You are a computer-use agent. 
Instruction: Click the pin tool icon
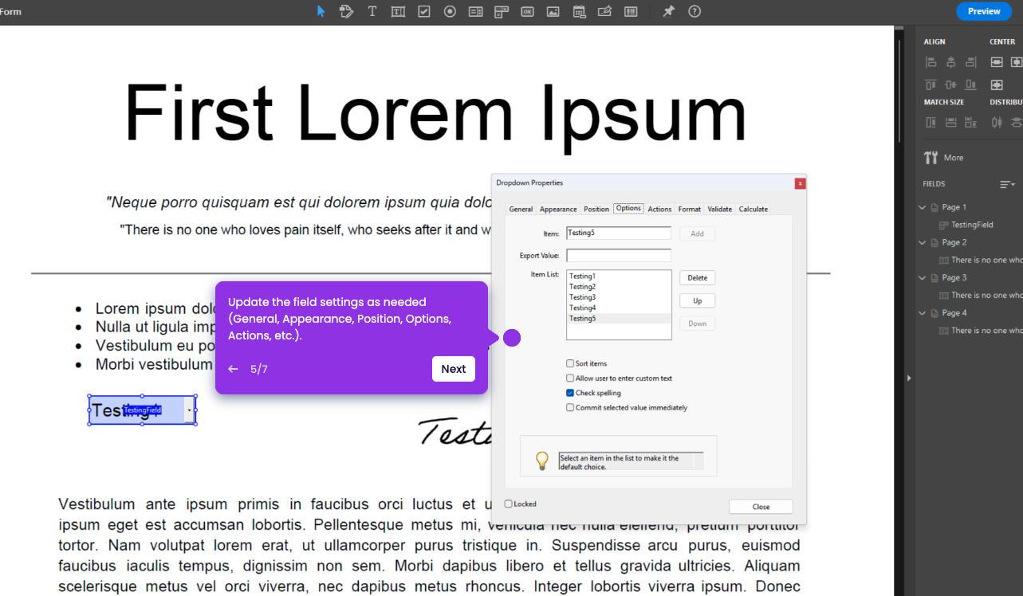(x=669, y=11)
